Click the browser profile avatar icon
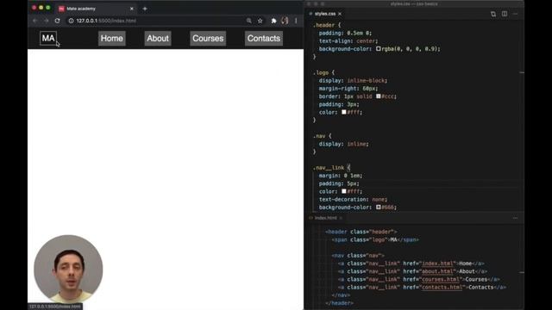552x310 pixels. click(x=285, y=21)
